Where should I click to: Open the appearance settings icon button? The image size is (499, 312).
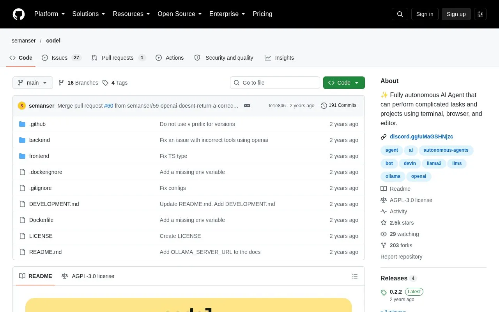pos(480,14)
